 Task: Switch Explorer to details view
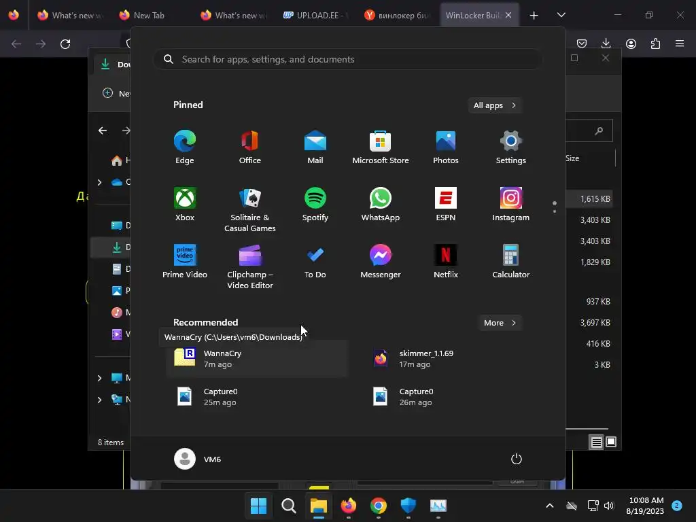tap(596, 442)
